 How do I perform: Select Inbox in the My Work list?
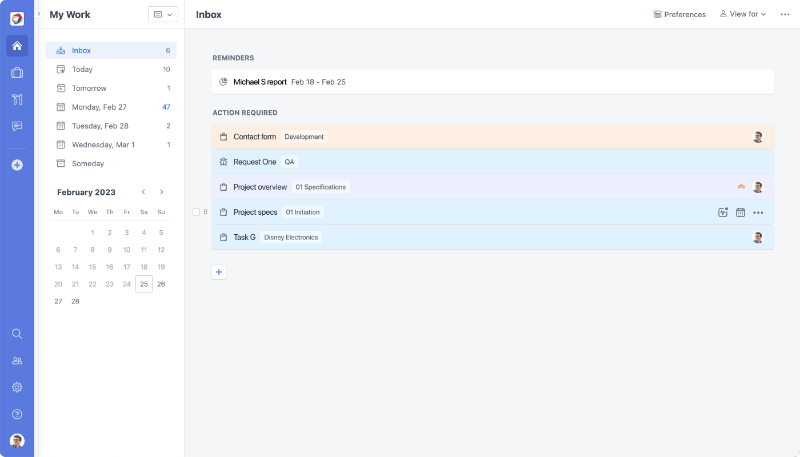[x=111, y=50]
